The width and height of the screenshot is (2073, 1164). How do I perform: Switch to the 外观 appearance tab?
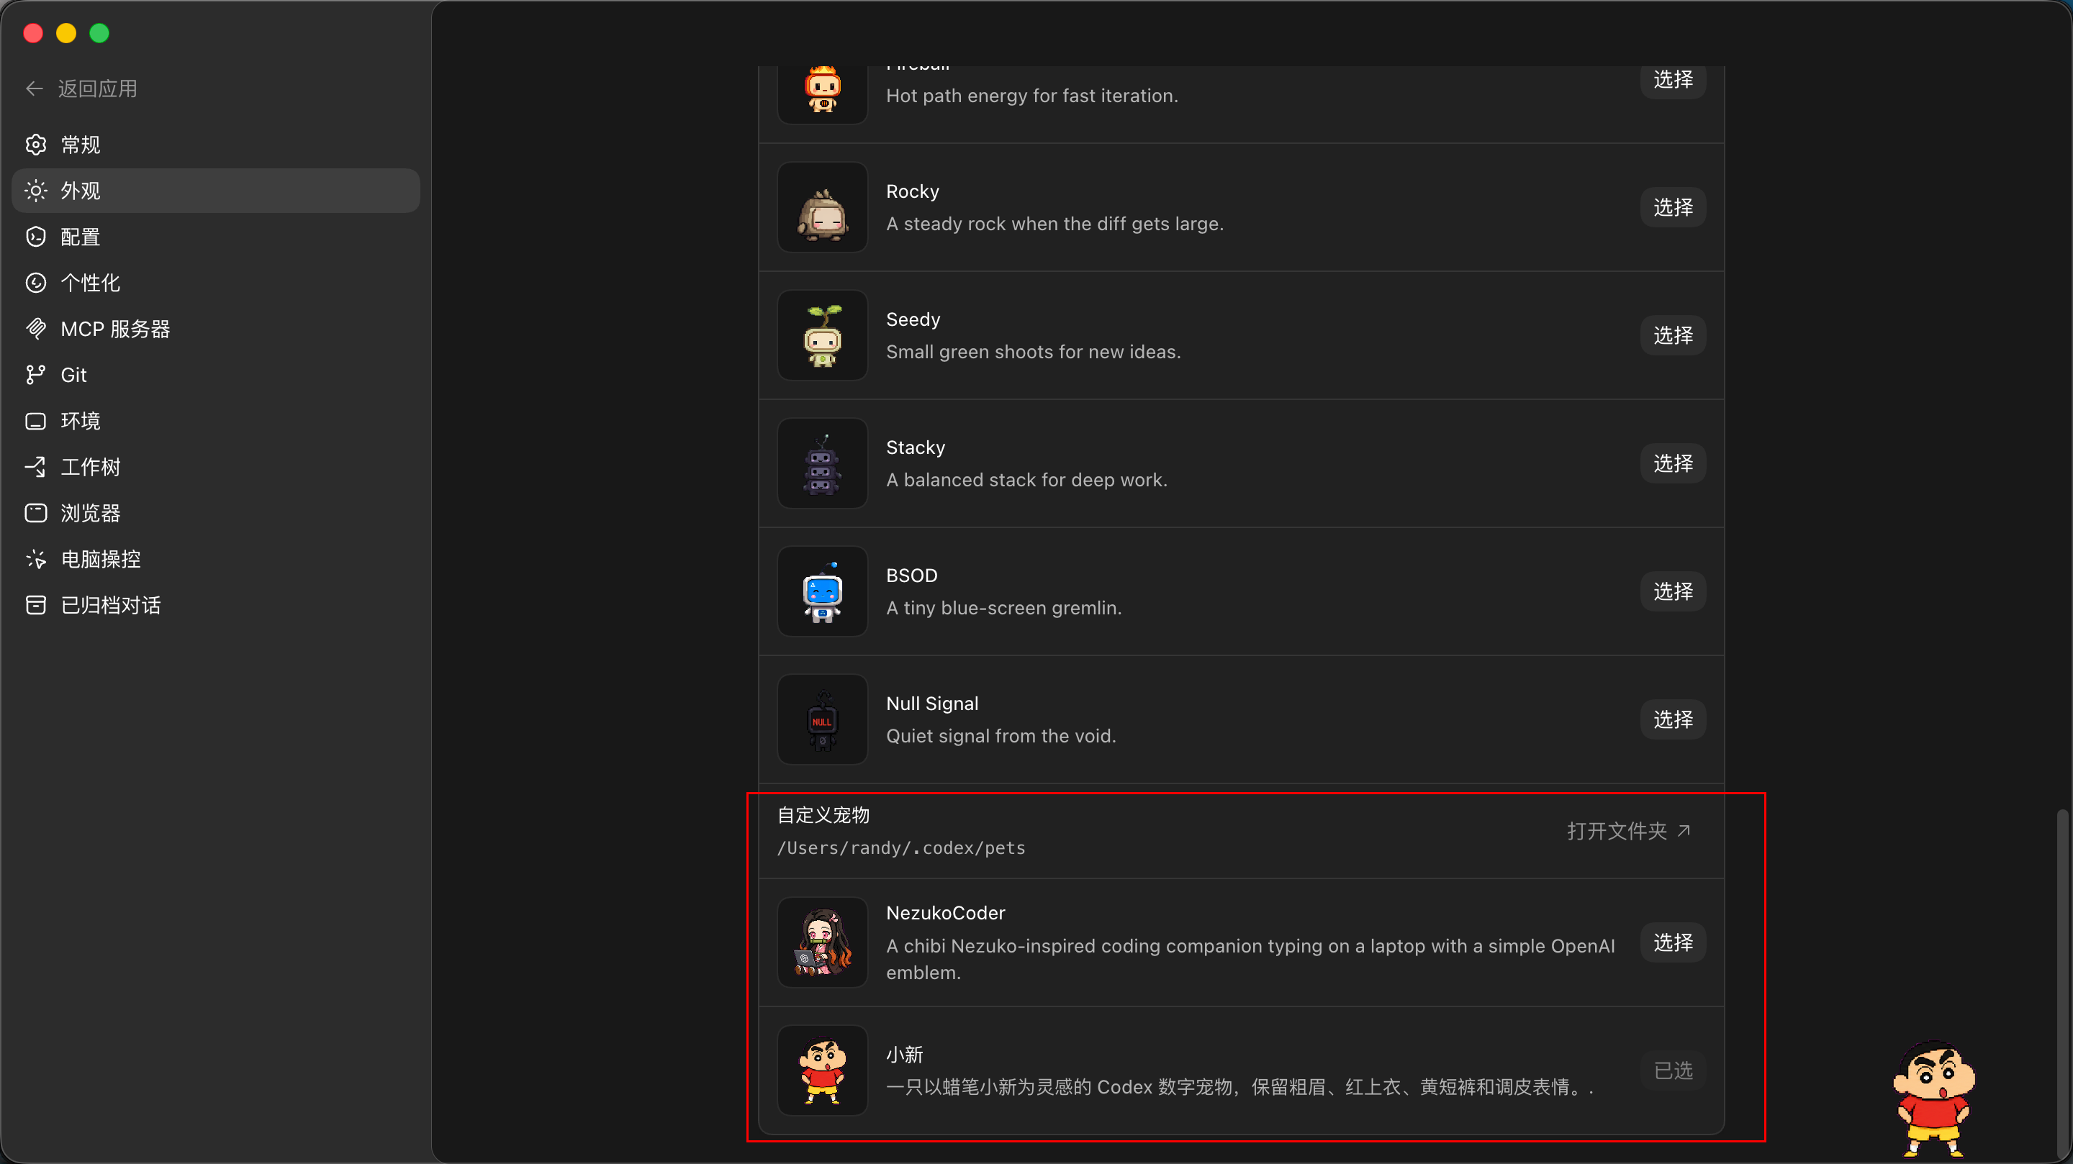point(215,191)
